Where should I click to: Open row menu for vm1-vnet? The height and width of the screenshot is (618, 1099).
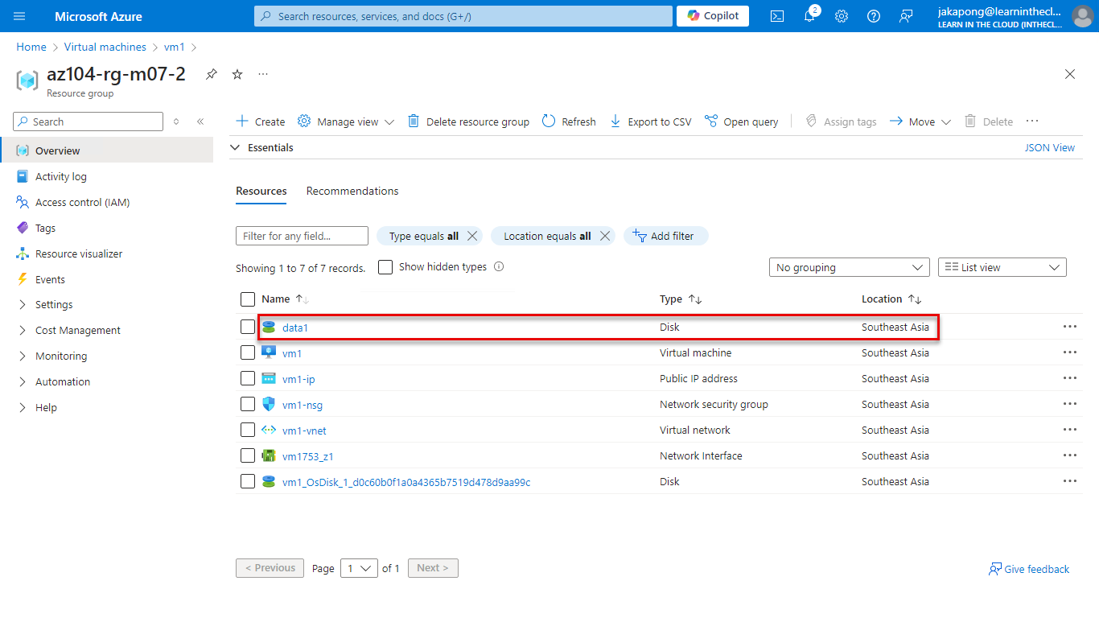[1069, 430]
